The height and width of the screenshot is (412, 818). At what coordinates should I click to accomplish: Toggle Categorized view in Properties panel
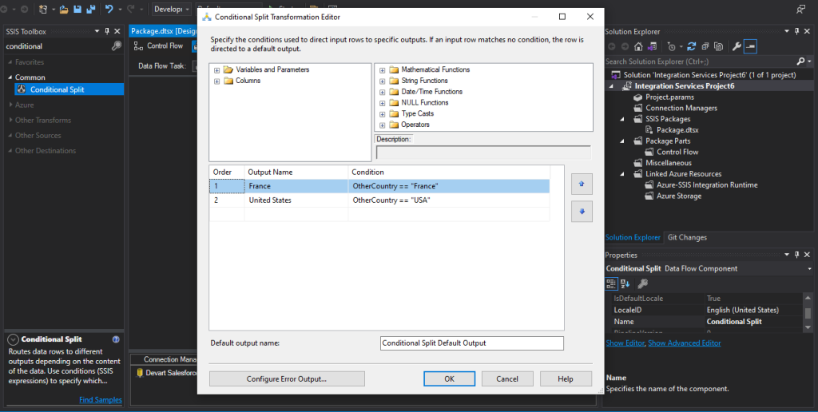[x=611, y=283]
